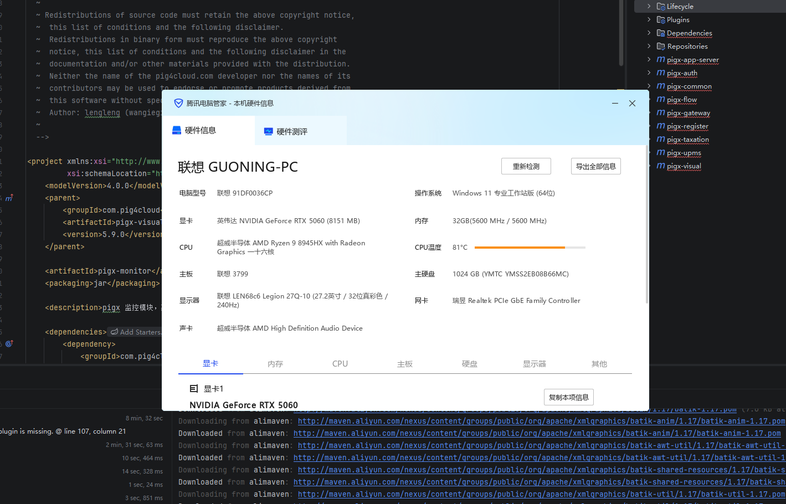Click the 显卡1 graphics card icon

pos(194,389)
